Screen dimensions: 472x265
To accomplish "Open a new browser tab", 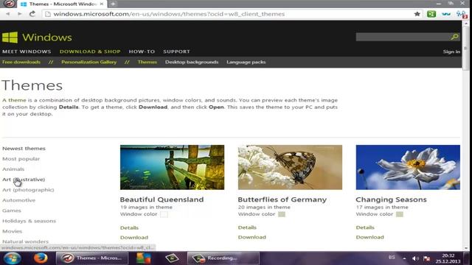I will pos(113,4).
